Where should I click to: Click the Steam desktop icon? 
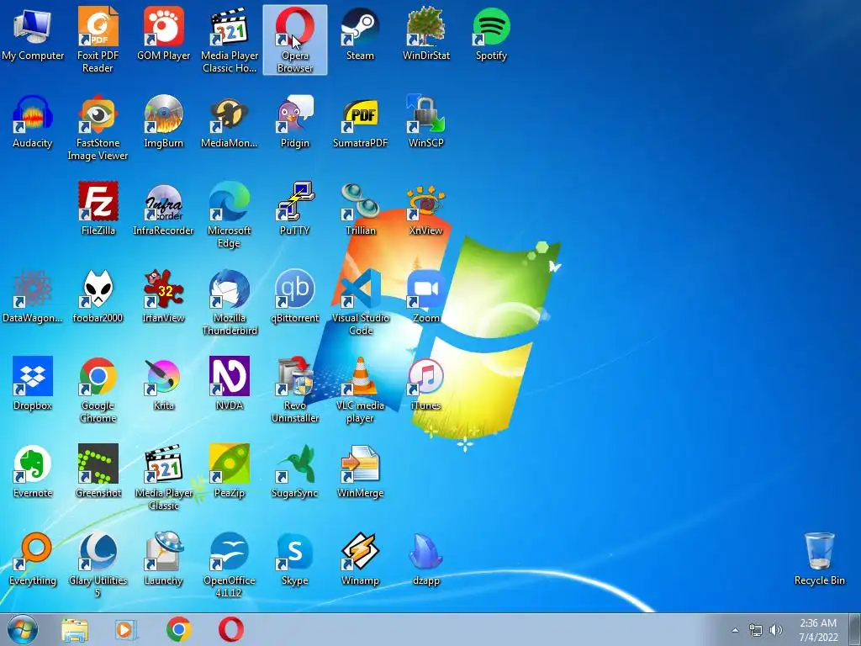click(x=360, y=34)
